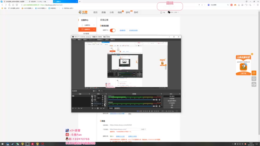Add a new scene in OBS Scenes panel
Screen dimensions: 260x146
tap(73, 108)
